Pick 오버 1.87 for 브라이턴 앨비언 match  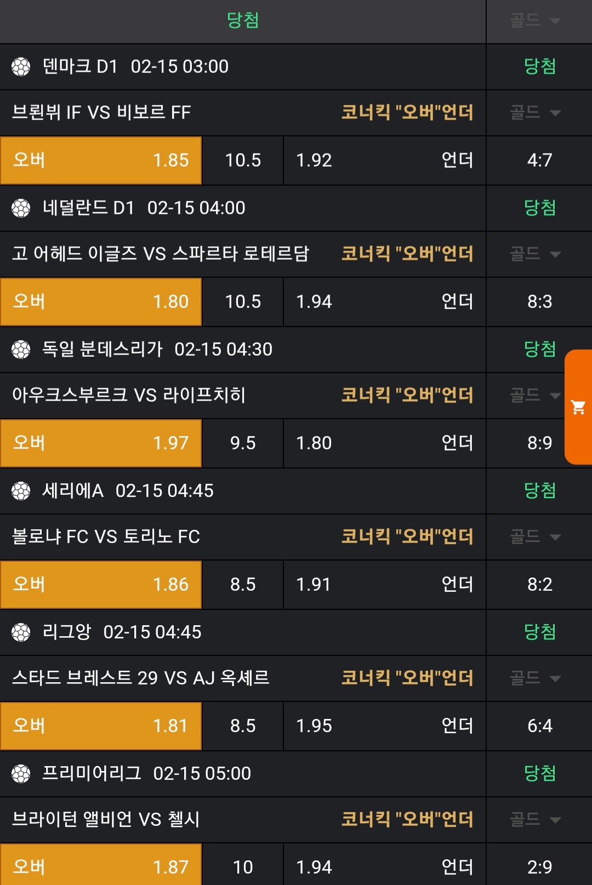pos(101,866)
